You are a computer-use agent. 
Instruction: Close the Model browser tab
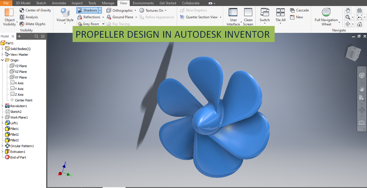tap(13, 36)
